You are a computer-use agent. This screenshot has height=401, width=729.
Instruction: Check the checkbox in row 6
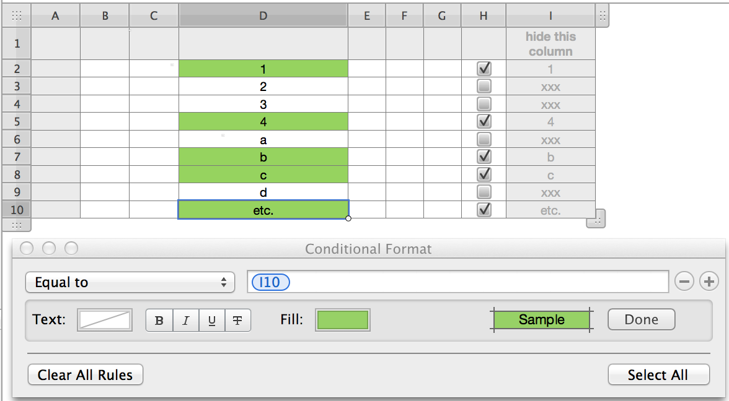pos(484,139)
